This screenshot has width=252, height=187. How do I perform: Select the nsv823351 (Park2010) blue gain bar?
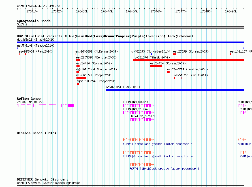point(175,90)
